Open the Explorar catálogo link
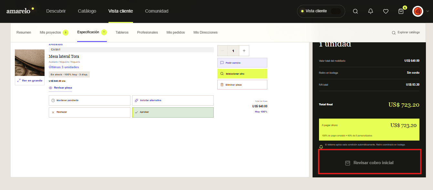This screenshot has width=433, height=190. [x=406, y=32]
